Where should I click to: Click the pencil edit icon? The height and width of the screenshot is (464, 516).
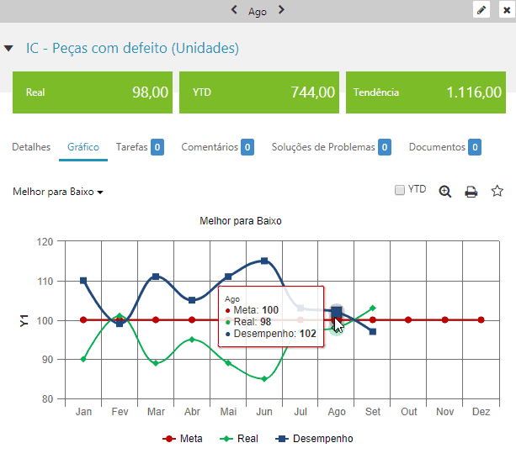coord(481,10)
